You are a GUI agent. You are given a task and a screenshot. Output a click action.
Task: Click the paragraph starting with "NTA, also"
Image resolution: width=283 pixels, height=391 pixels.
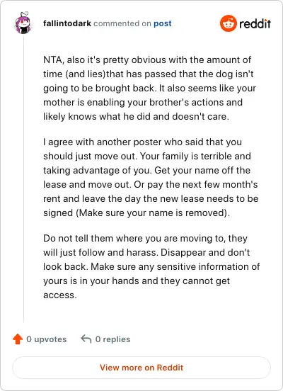[x=149, y=88]
